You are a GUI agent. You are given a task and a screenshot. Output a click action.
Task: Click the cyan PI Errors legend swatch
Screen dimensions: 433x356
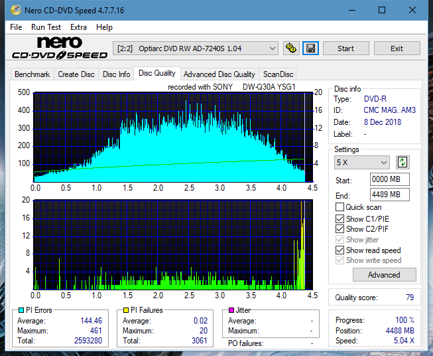click(x=21, y=310)
